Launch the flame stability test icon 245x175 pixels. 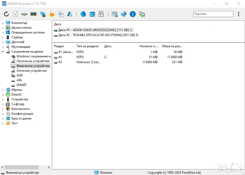(x=52, y=14)
